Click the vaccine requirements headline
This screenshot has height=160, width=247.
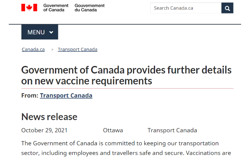(126, 76)
